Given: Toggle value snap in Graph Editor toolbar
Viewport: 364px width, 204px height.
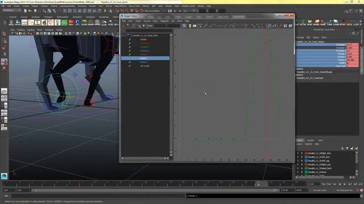Looking at the screenshot, I should 274,25.
